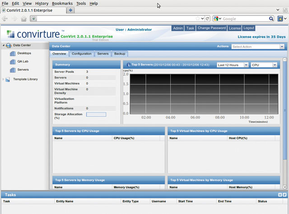
Task: Sort tasks by Start Time column
Action: coord(196,201)
